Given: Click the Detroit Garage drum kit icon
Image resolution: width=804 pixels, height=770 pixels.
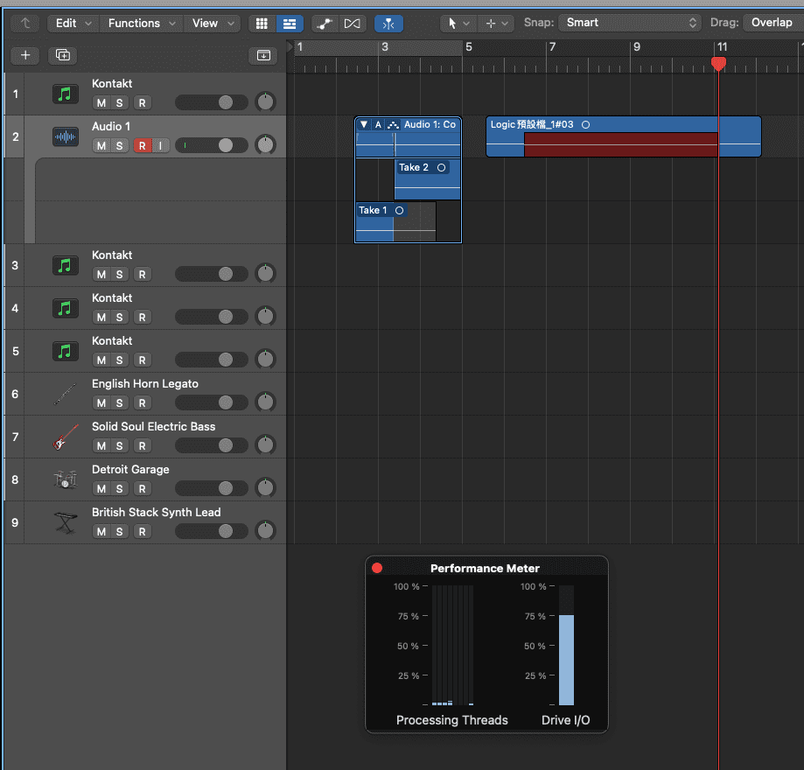Looking at the screenshot, I should [65, 479].
